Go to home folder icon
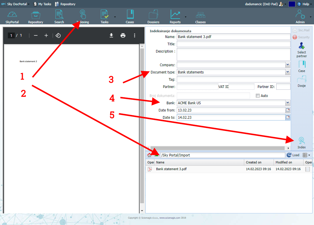This screenshot has height=225, width=314. click(x=149, y=155)
